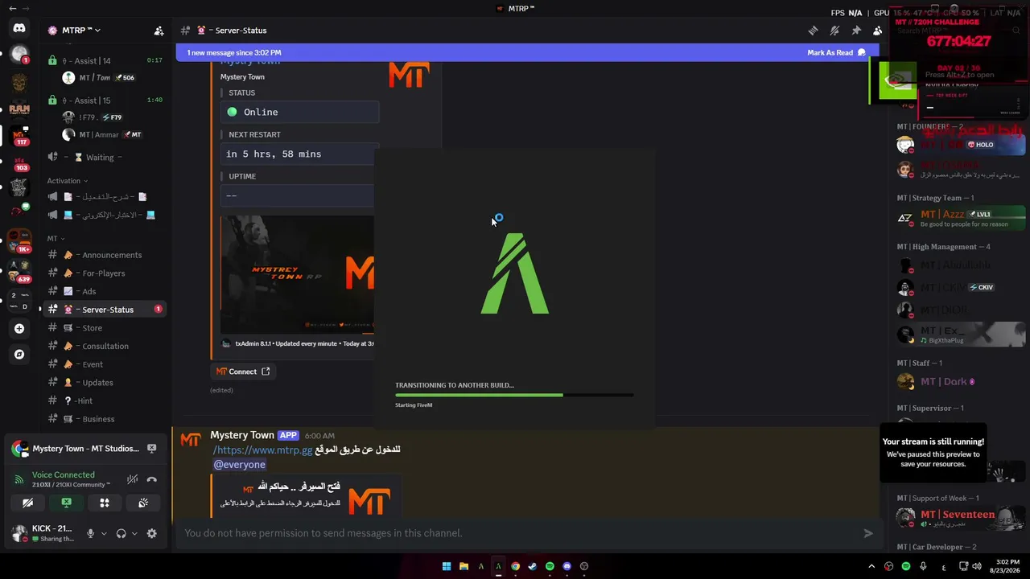Open the Consultation channel
This screenshot has width=1030, height=579.
click(x=105, y=346)
